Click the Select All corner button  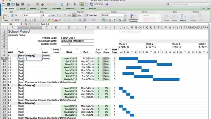pyautogui.click(x=4, y=28)
